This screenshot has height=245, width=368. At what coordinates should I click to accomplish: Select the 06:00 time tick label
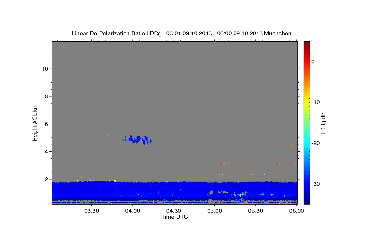pyautogui.click(x=297, y=211)
